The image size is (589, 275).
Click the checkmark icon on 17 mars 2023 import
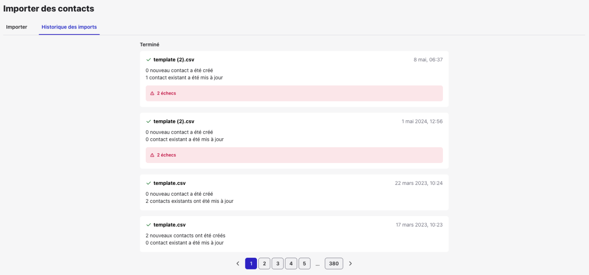pos(148,225)
